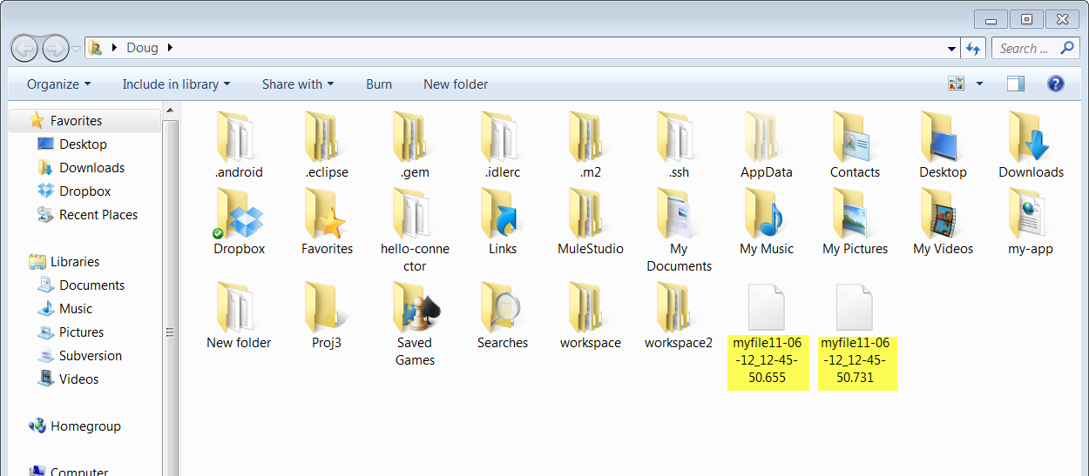Select the Favorites star folder in file pane

coord(327,222)
